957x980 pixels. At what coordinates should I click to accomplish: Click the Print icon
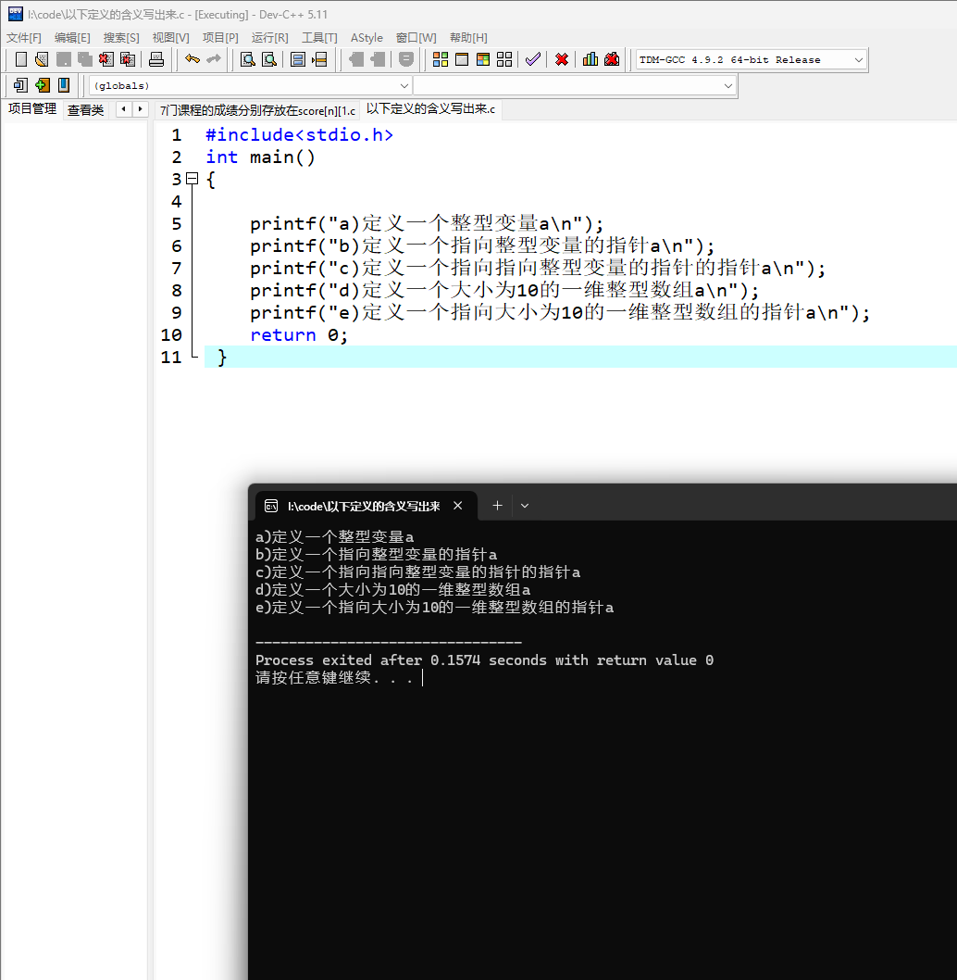[x=156, y=59]
